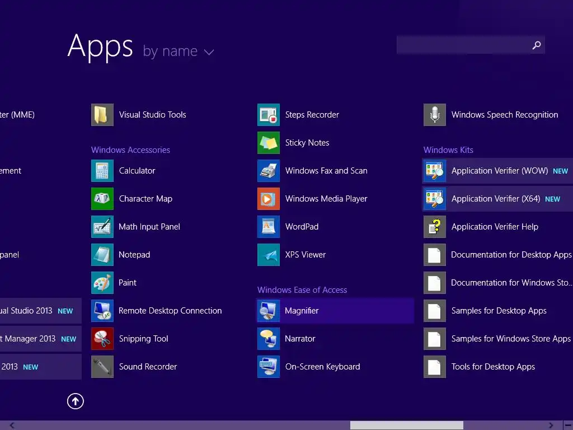
Task: Open the Character Map icon
Action: (x=102, y=199)
